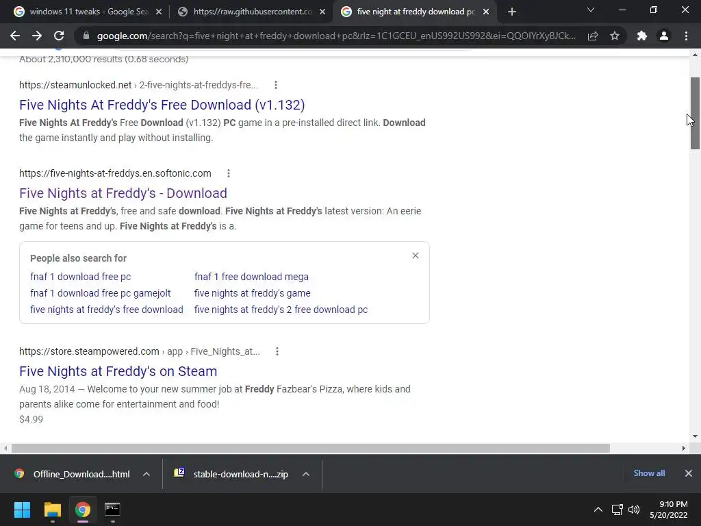Open the tab search chevron
This screenshot has width=701, height=526.
[591, 10]
